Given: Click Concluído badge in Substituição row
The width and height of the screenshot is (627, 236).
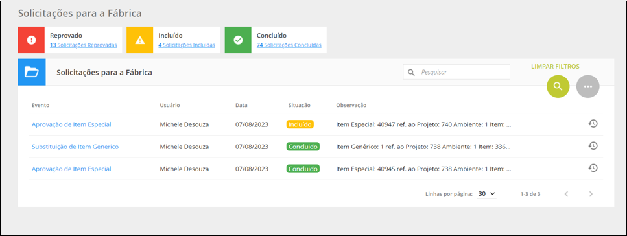Looking at the screenshot, I should click(303, 147).
